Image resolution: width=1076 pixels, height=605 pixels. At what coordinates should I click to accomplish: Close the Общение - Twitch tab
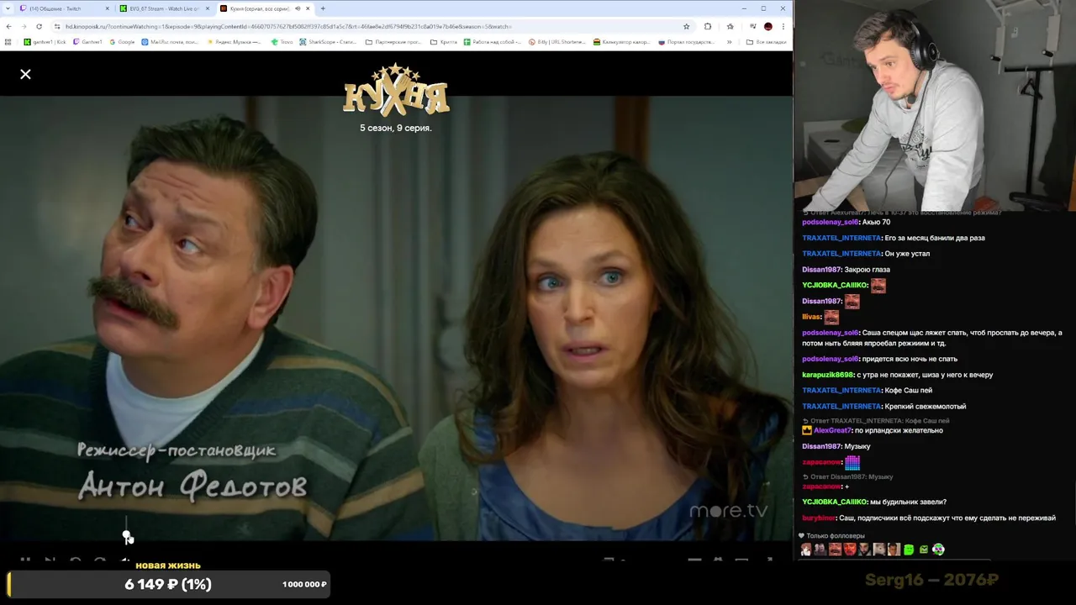[107, 8]
